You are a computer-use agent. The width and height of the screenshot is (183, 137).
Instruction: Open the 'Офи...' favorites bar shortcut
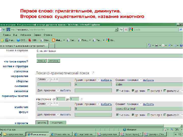pos(45,40)
